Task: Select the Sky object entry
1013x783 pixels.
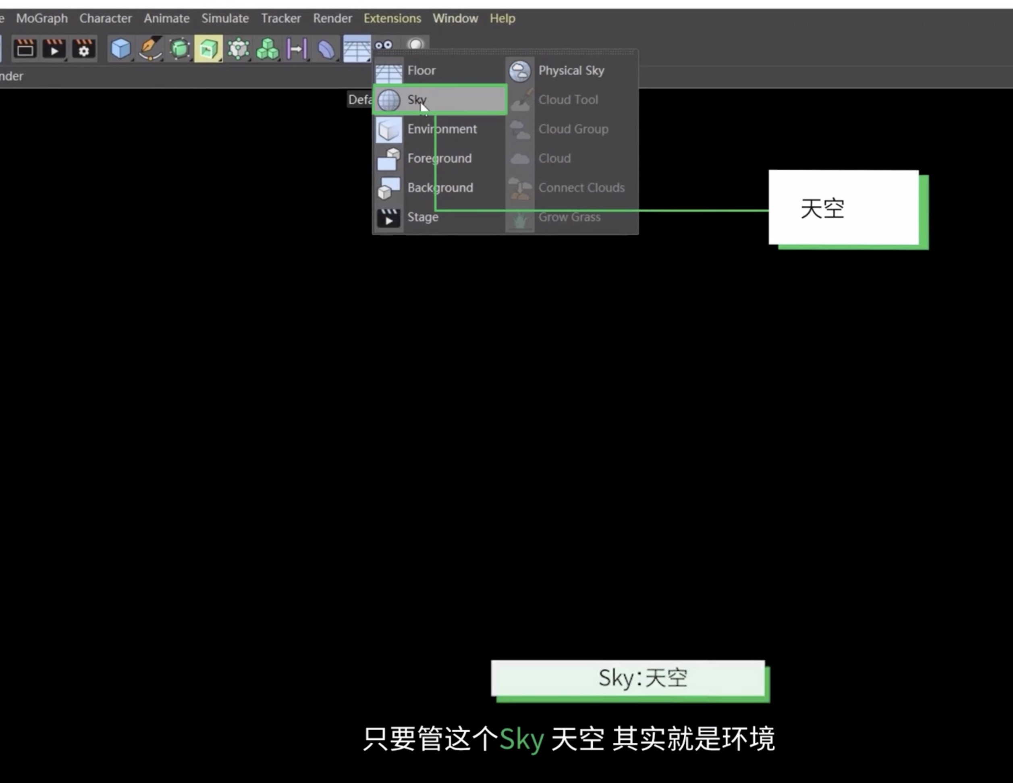Action: pos(440,99)
